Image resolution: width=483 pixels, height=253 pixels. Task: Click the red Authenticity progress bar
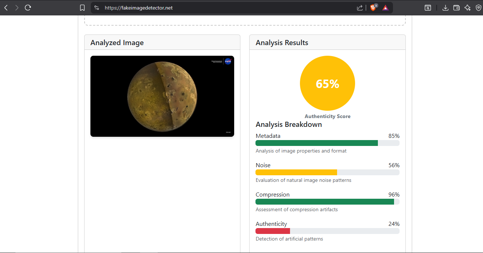[x=273, y=231]
